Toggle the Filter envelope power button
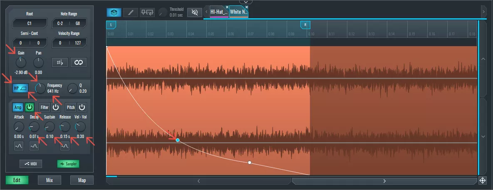493x190 pixels. (x=56, y=107)
